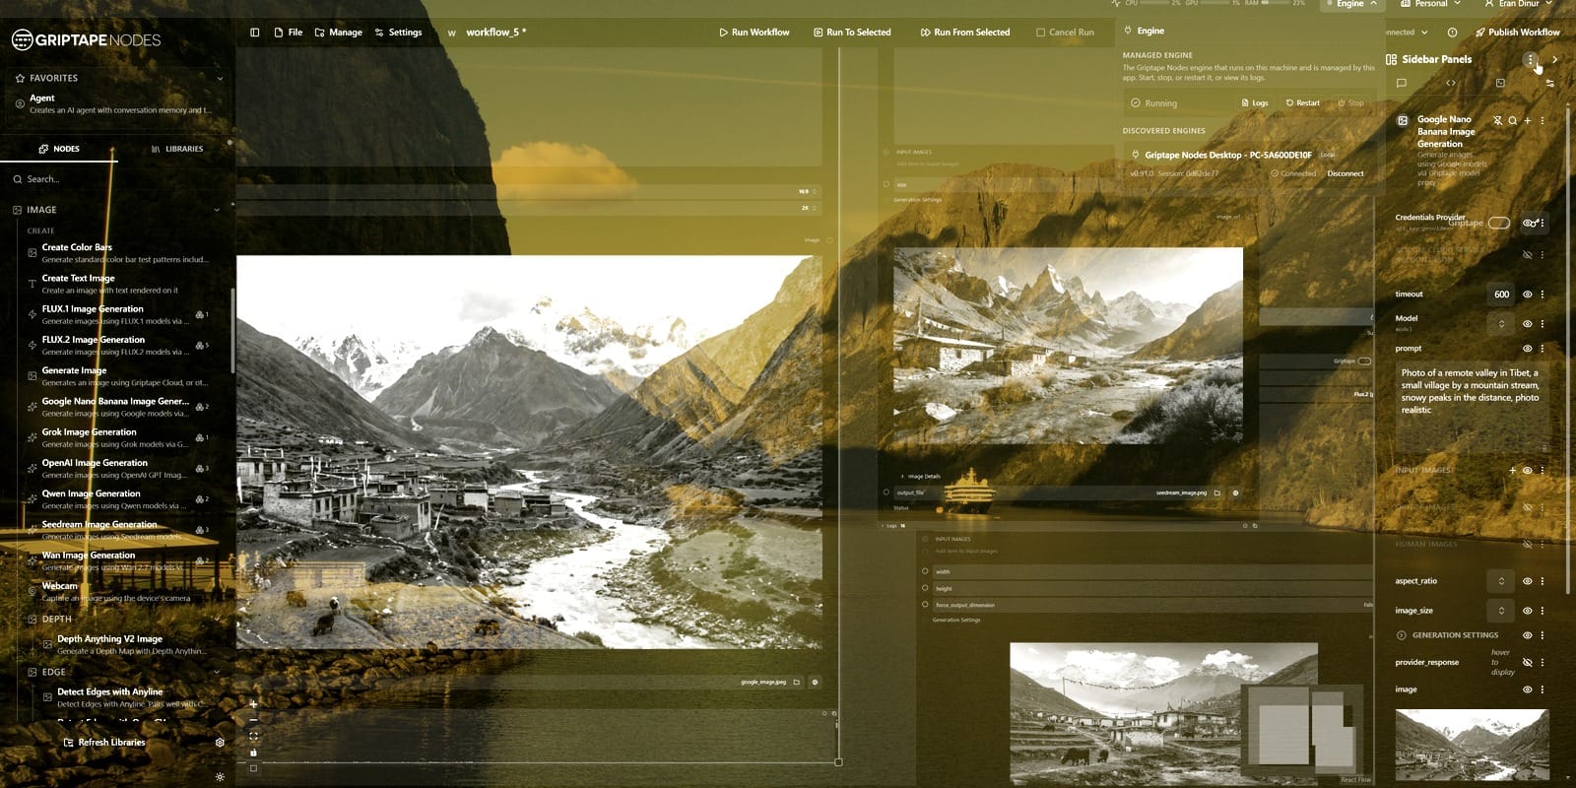
Task: Toggle visibility eye for prompt parameter
Action: (x=1528, y=348)
